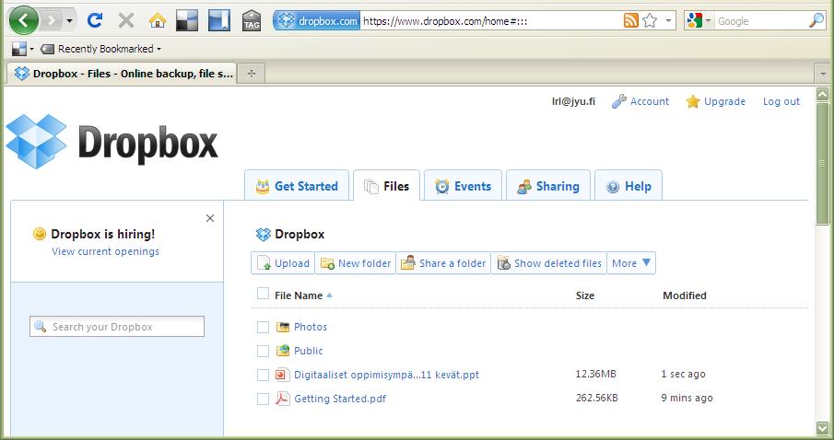Image resolution: width=834 pixels, height=440 pixels.
Task: Click the Google search input box
Action: 761,21
